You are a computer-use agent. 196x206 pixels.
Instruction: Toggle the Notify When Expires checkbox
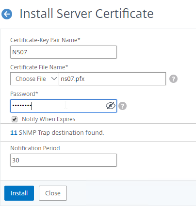pos(15,119)
